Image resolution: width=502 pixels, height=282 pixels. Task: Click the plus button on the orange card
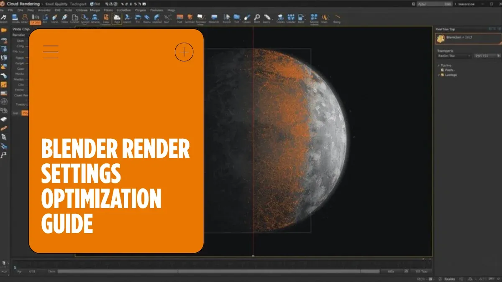(x=184, y=52)
